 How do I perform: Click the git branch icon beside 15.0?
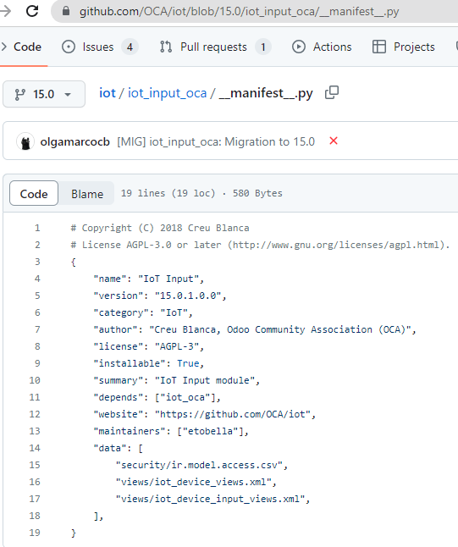(x=20, y=94)
